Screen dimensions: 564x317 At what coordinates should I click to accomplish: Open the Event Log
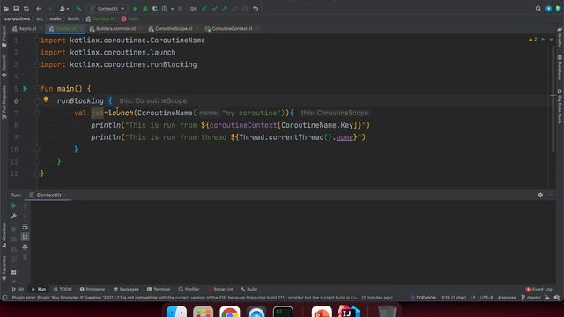(x=538, y=289)
